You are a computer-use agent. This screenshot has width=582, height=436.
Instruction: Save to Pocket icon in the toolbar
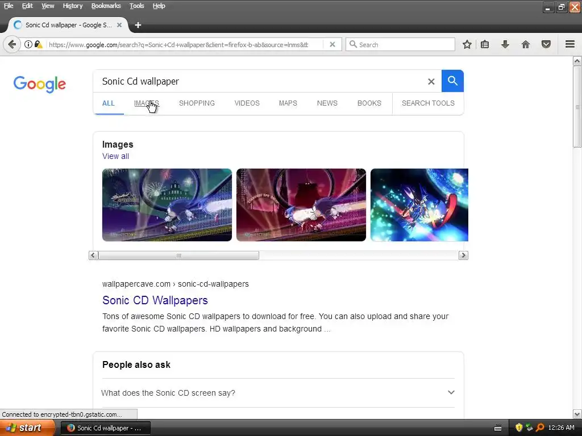[546, 44]
